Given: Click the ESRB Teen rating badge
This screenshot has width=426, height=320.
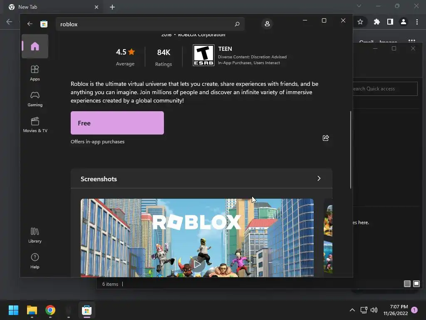Looking at the screenshot, I should coord(203,55).
